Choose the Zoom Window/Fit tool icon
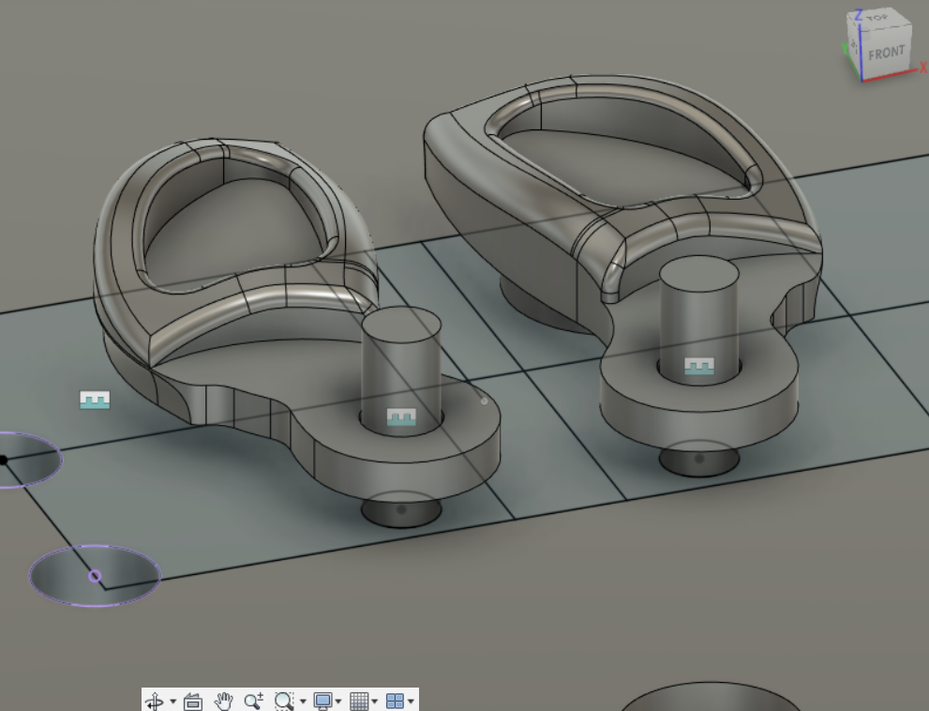Viewport: 929px width, 711px height. 284,701
